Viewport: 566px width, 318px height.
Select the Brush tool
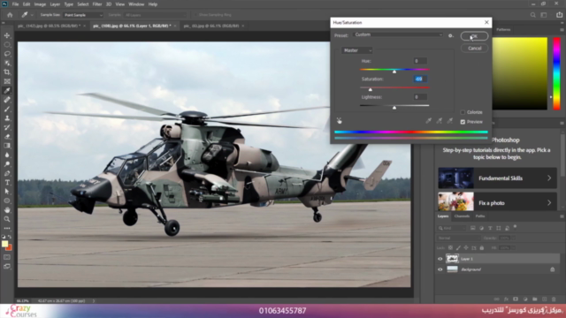point(7,109)
